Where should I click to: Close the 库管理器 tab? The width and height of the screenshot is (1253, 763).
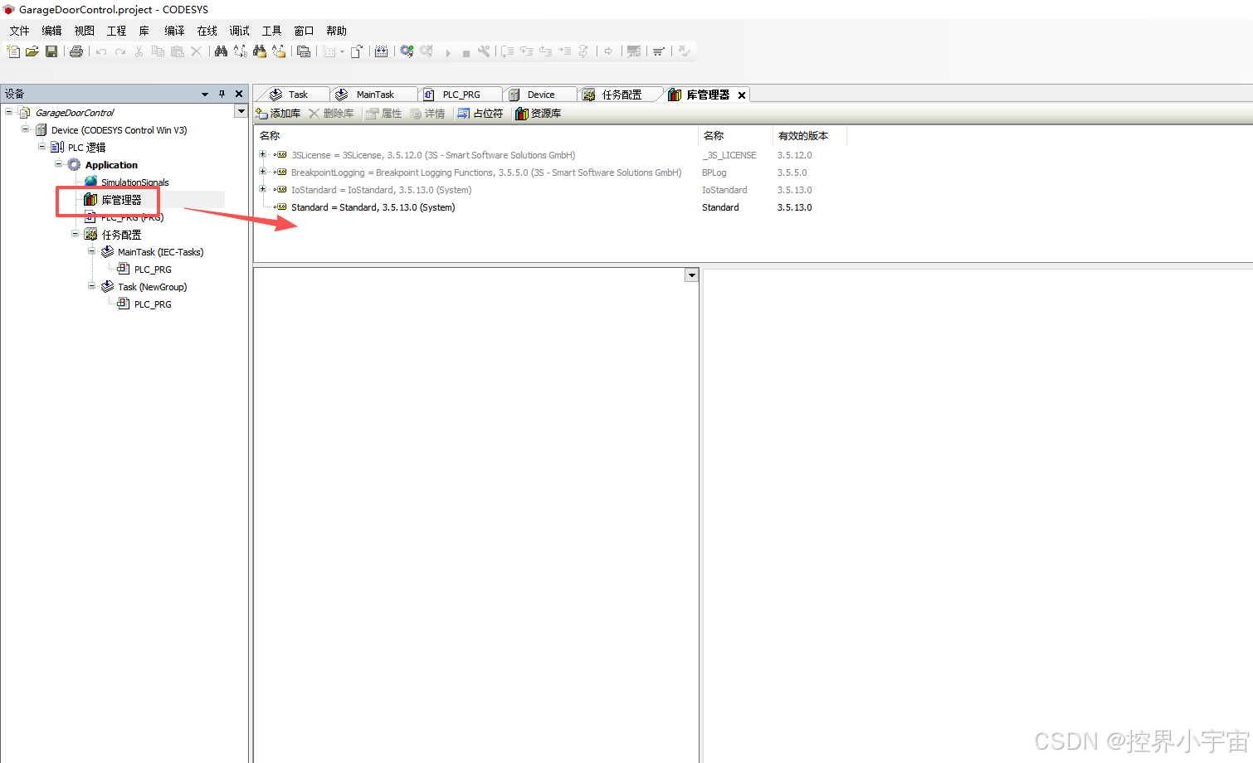pyautogui.click(x=742, y=95)
